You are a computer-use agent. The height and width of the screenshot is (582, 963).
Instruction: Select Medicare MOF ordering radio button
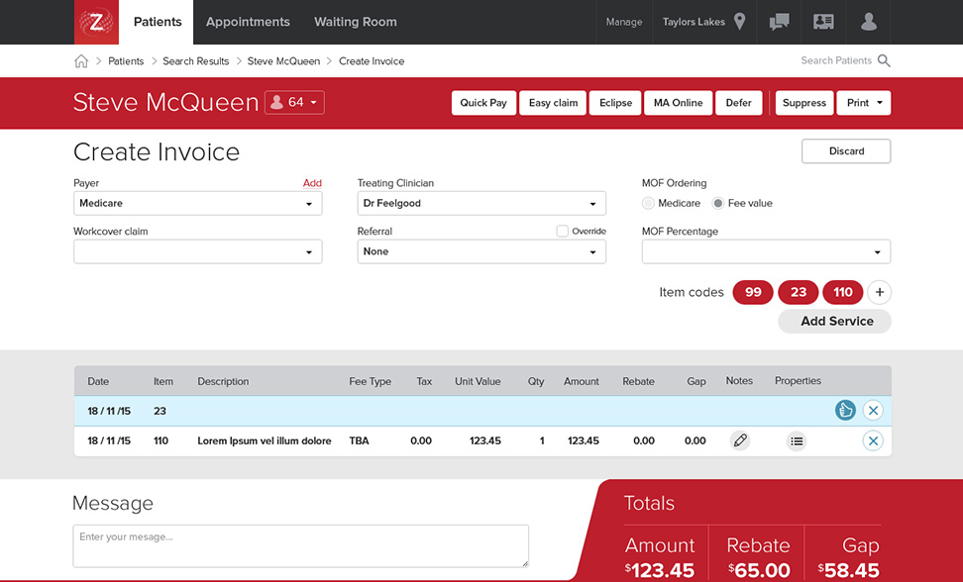coord(649,203)
